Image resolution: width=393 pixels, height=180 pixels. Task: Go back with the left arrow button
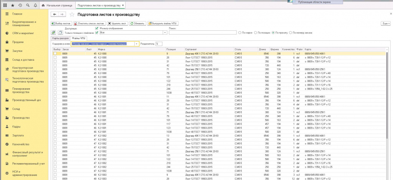[54, 15]
